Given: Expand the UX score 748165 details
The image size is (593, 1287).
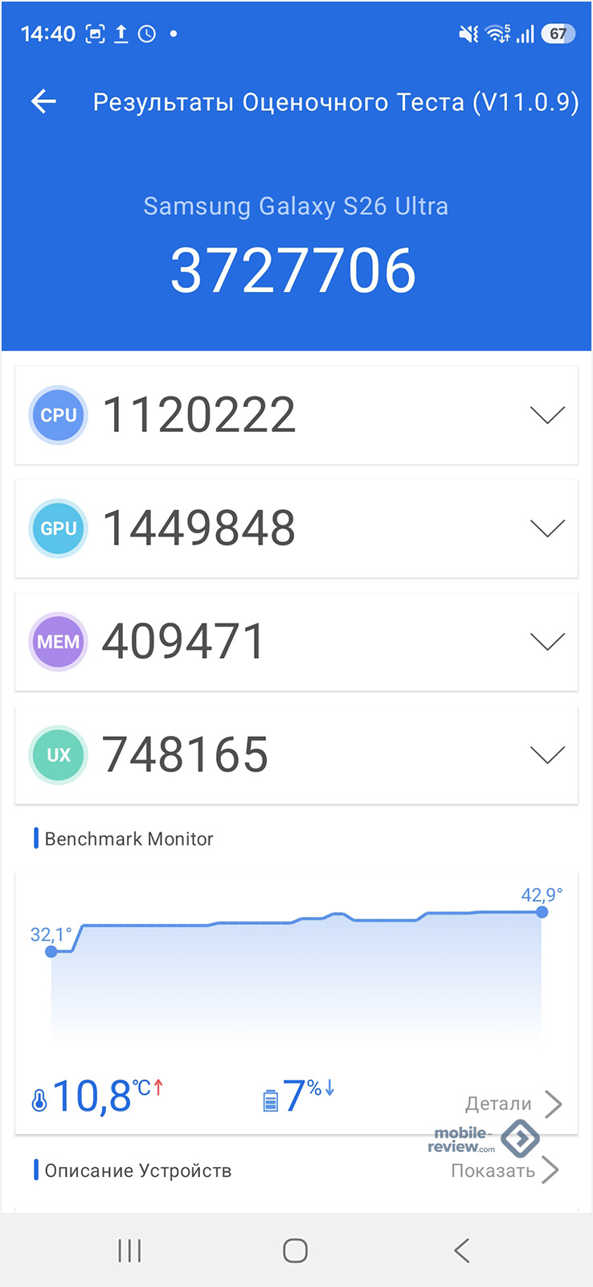Looking at the screenshot, I should (x=547, y=755).
